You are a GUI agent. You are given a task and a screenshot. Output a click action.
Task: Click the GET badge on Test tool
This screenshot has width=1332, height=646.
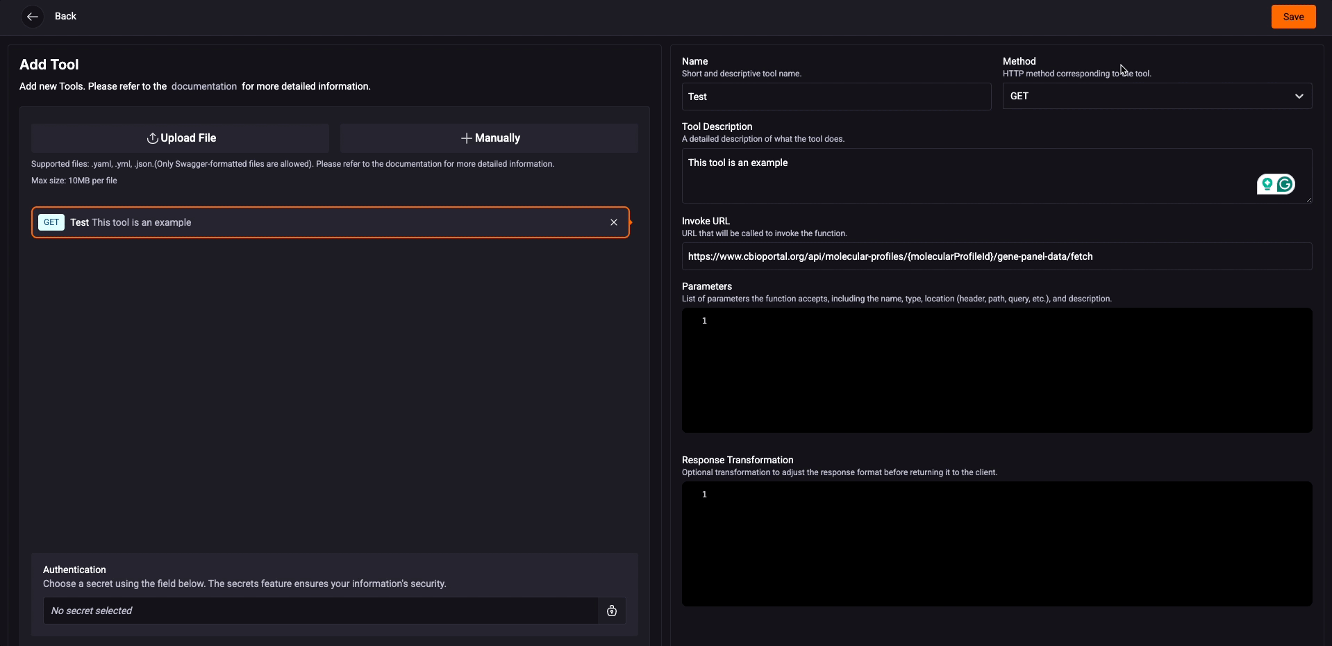[51, 222]
